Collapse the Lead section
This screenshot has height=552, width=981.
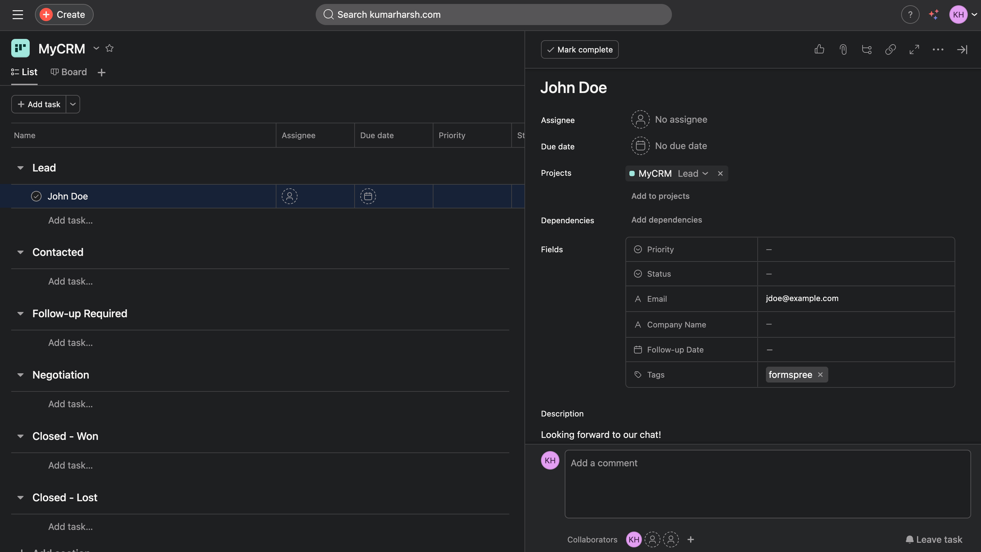pos(20,168)
